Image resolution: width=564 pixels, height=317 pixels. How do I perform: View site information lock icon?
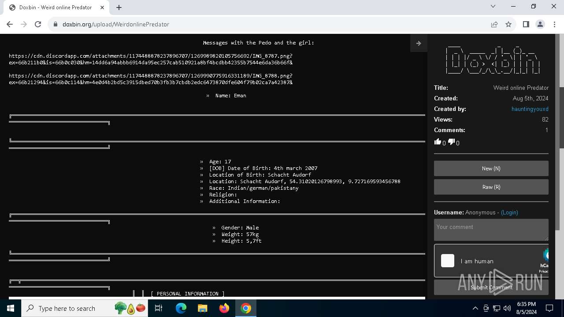pyautogui.click(x=56, y=24)
